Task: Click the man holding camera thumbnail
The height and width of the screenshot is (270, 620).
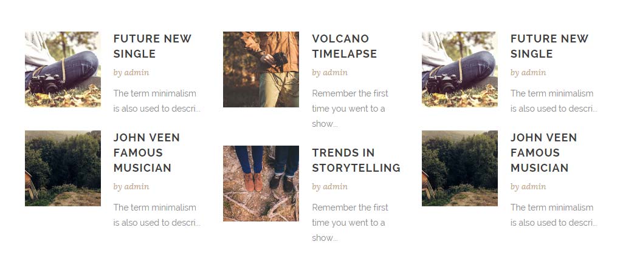Action: [261, 69]
